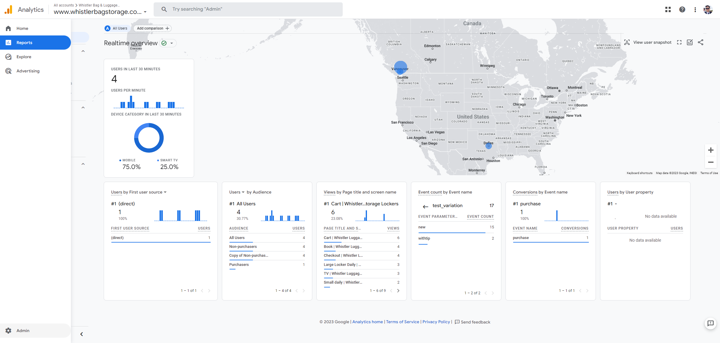Click the 'TV | Whistler Luggag...' page row
The width and height of the screenshot is (720, 343).
point(362,274)
